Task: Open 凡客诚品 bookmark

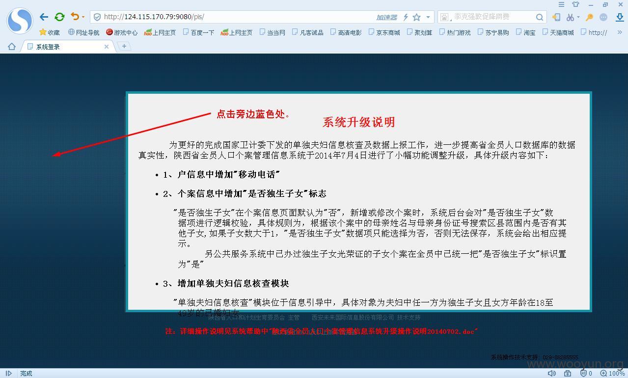Action: point(307,32)
